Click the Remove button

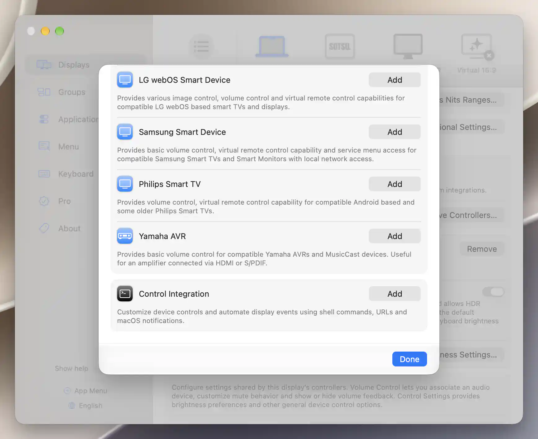point(482,249)
